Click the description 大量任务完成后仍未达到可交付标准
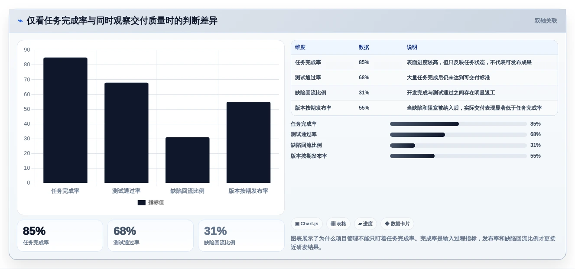575x269 pixels. [x=448, y=78]
